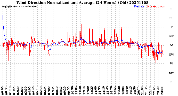The image size is (178, 96).
Task: Click the E axis label
Action: pyautogui.click(x=172, y=27)
